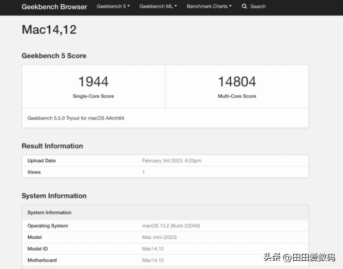
Task: Select the 1944 single-core score value
Action: pos(93,82)
